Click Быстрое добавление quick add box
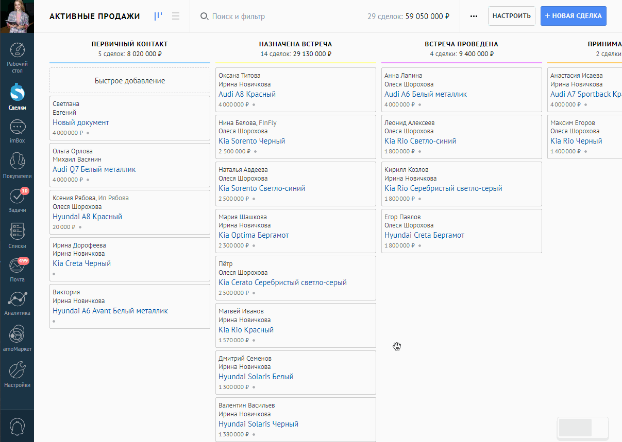 [130, 81]
